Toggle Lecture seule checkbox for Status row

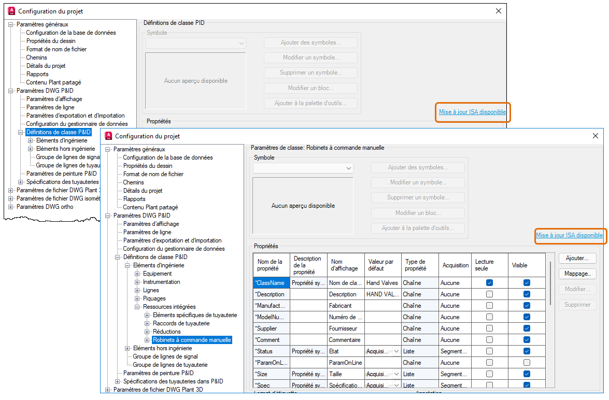pos(489,351)
